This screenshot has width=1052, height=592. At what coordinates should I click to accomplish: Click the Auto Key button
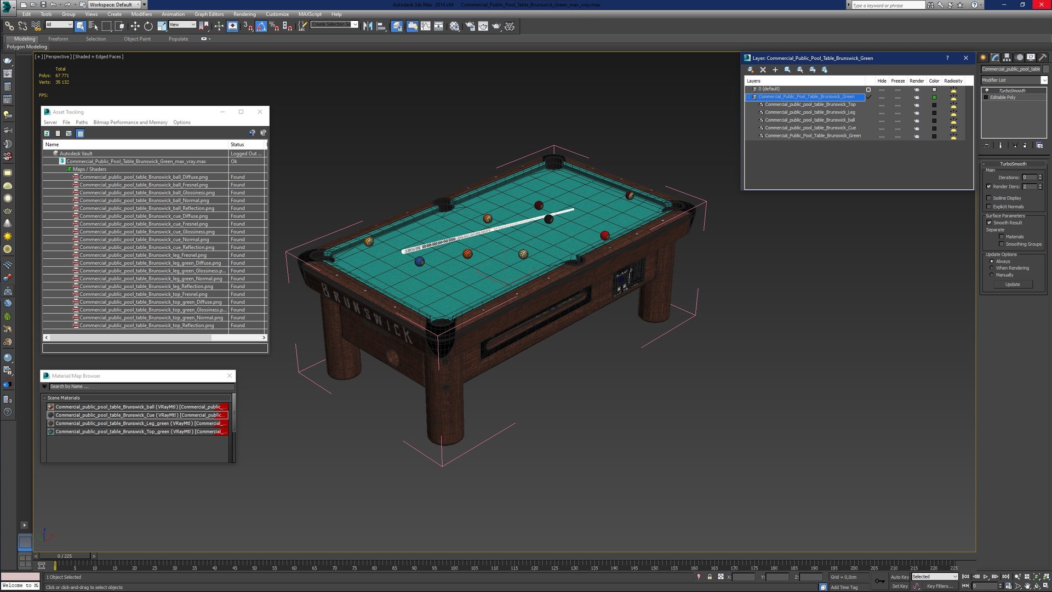click(899, 577)
